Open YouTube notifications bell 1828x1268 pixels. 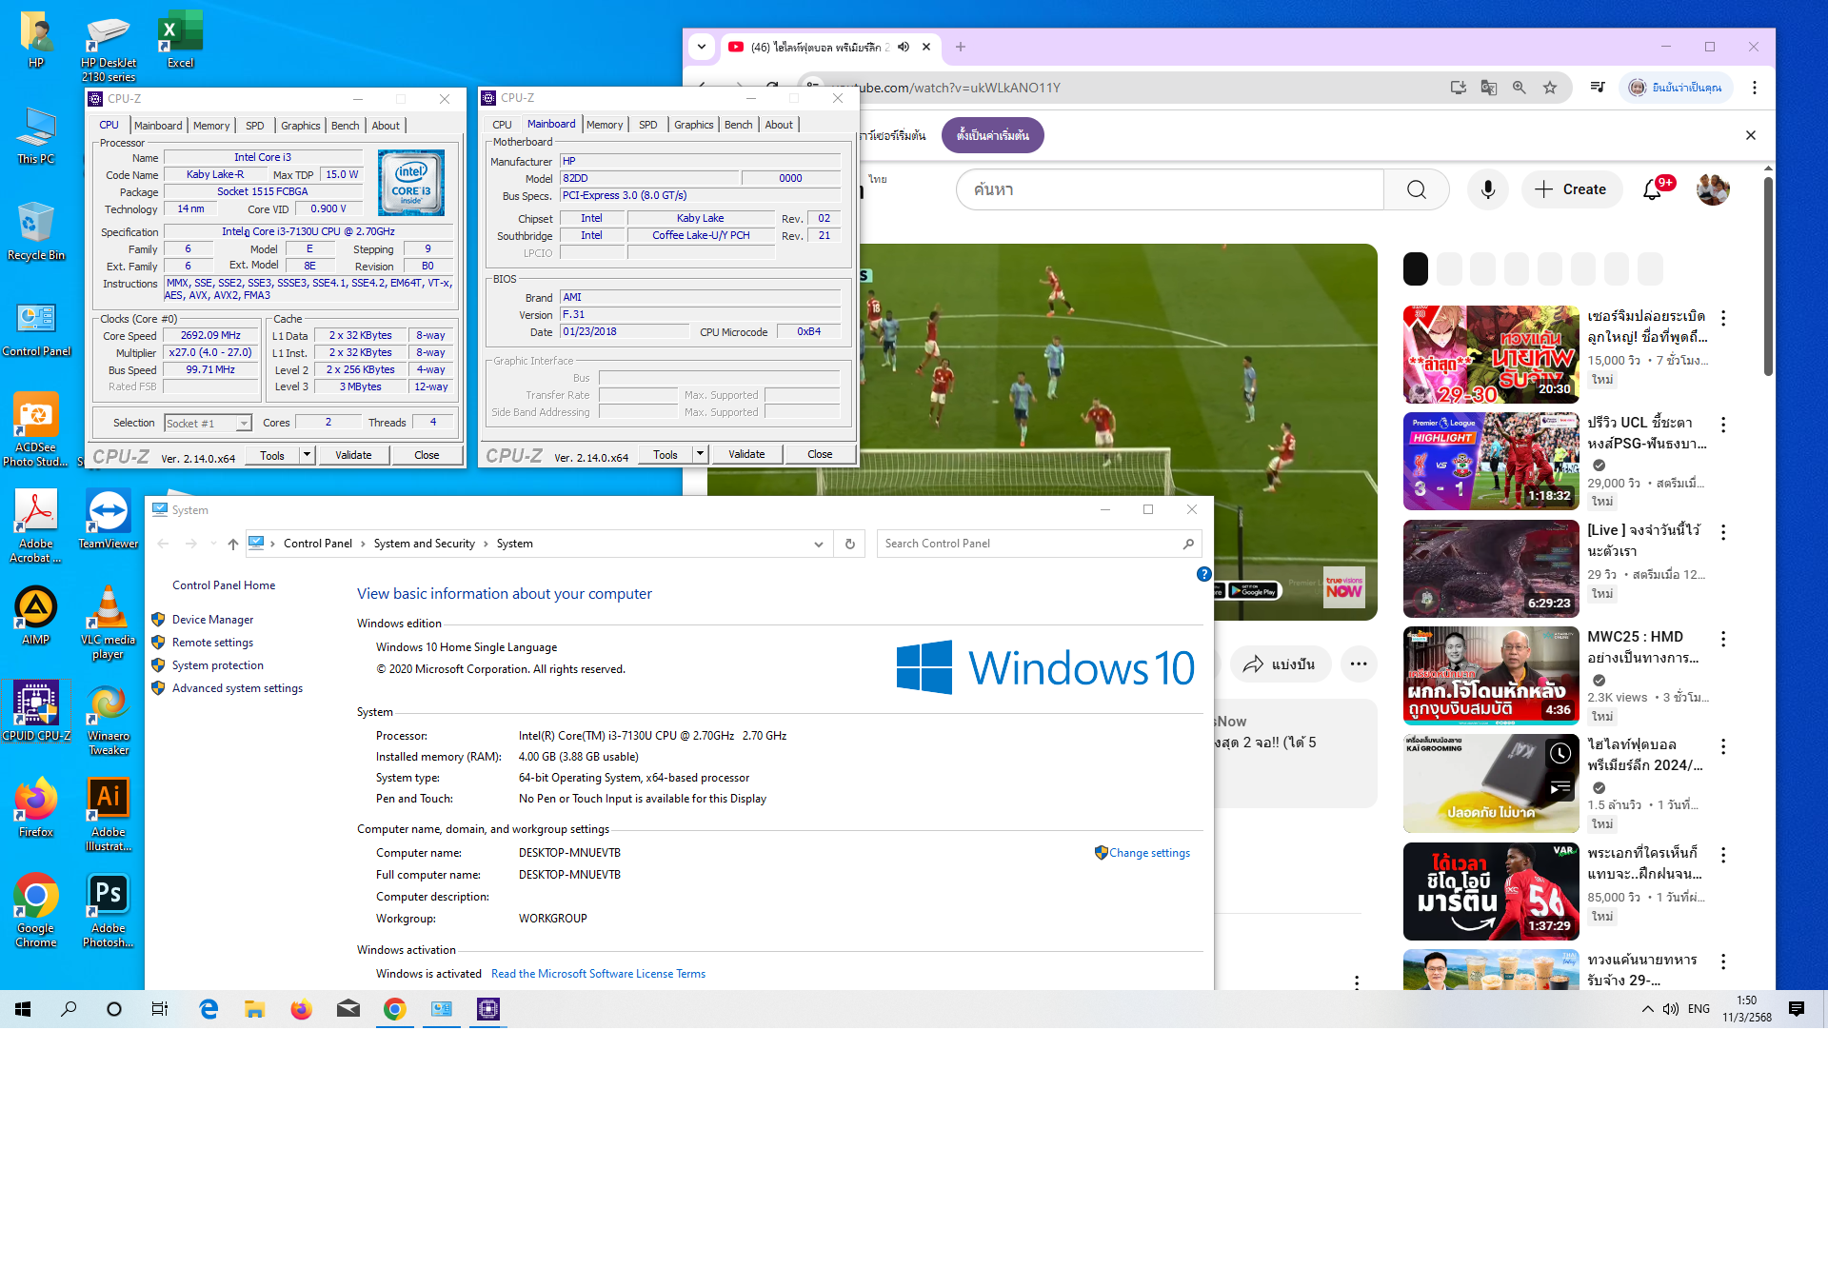point(1652,189)
